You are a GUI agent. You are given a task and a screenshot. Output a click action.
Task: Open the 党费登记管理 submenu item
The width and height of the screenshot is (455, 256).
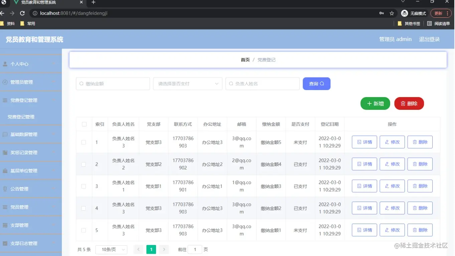pyautogui.click(x=31, y=117)
